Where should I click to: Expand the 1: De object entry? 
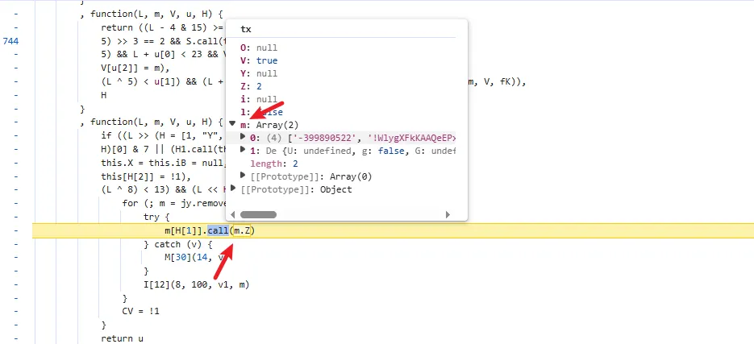(244, 151)
